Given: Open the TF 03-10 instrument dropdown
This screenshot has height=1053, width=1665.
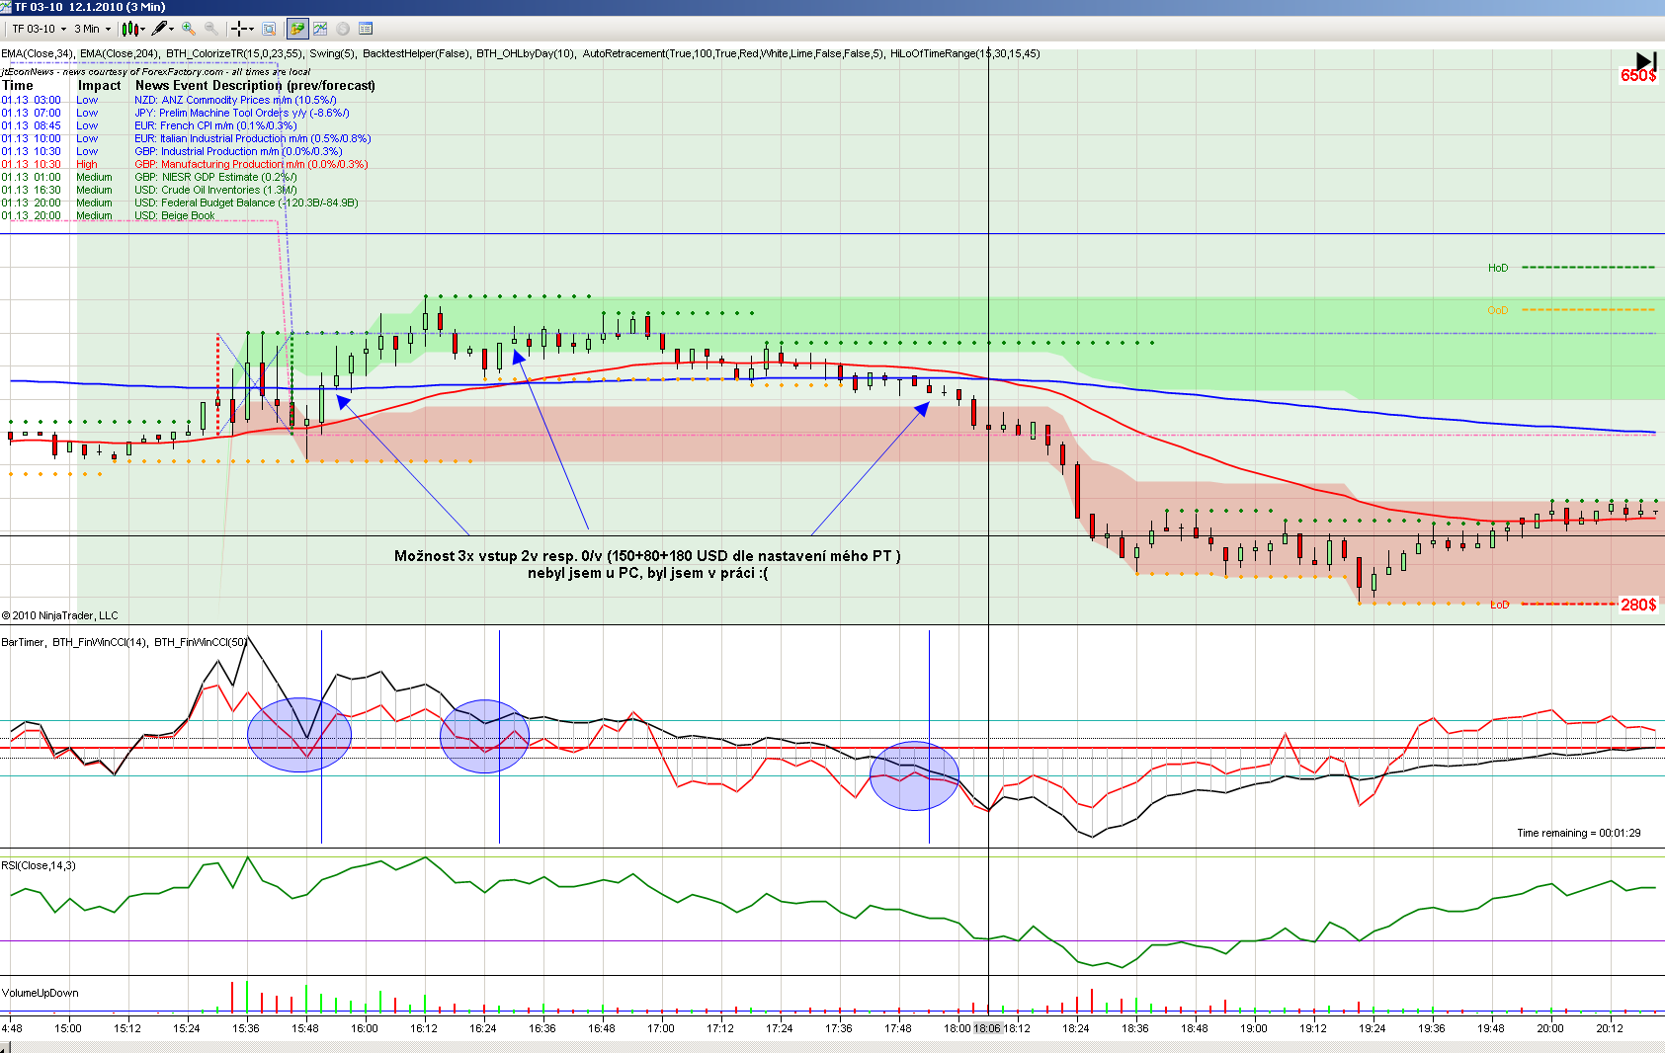Looking at the screenshot, I should coord(40,29).
